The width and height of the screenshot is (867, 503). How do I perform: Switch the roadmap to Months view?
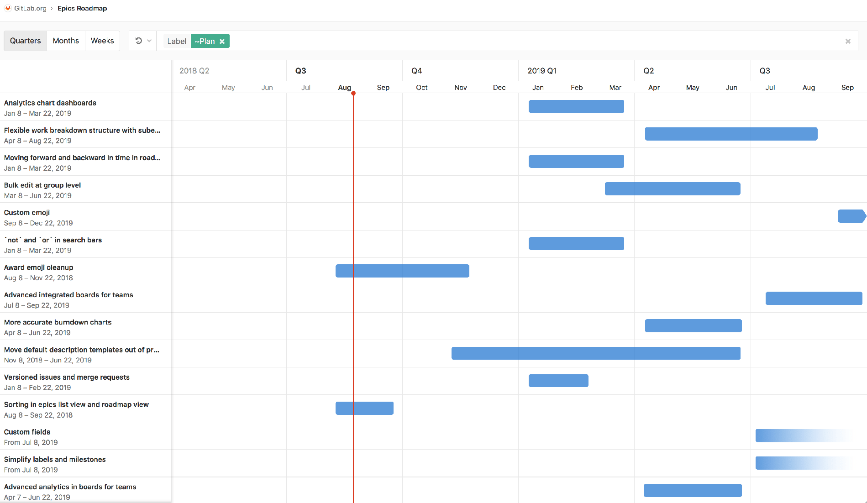65,41
